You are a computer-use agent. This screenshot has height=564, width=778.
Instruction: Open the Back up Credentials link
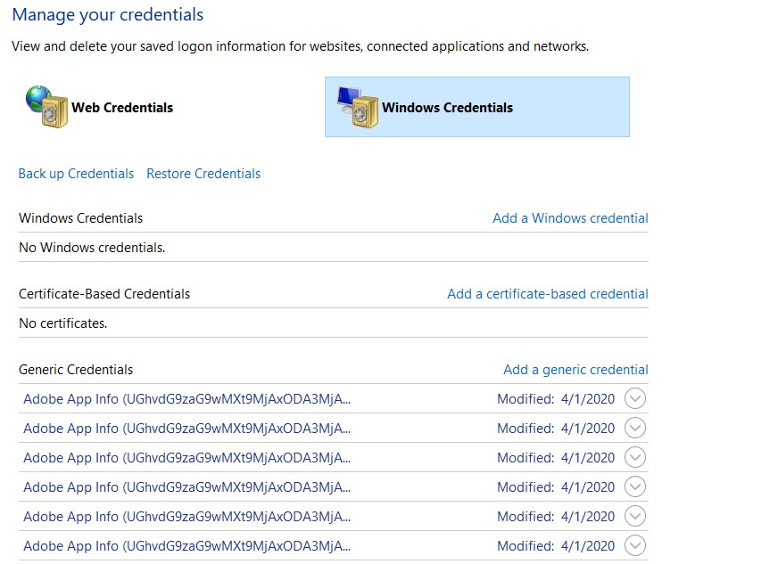[x=76, y=174]
